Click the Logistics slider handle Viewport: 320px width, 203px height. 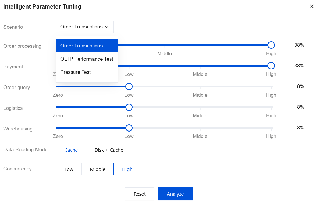129,107
